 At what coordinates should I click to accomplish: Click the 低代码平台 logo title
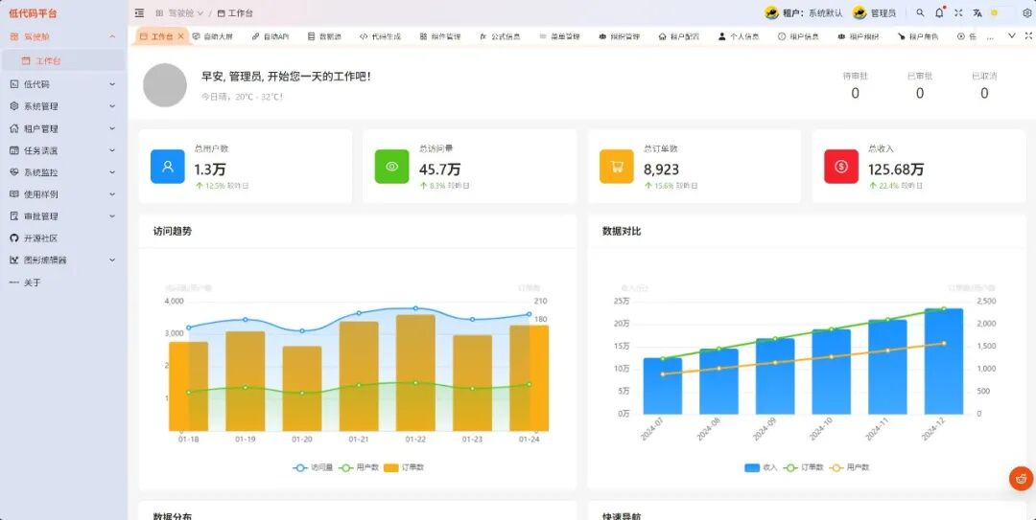(x=33, y=13)
